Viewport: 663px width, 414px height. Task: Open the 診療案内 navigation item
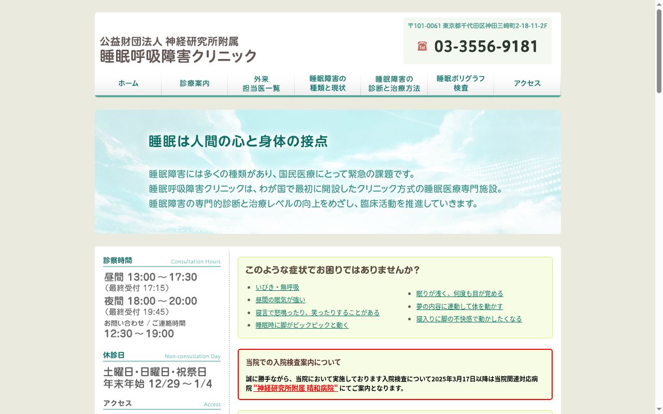coord(195,83)
